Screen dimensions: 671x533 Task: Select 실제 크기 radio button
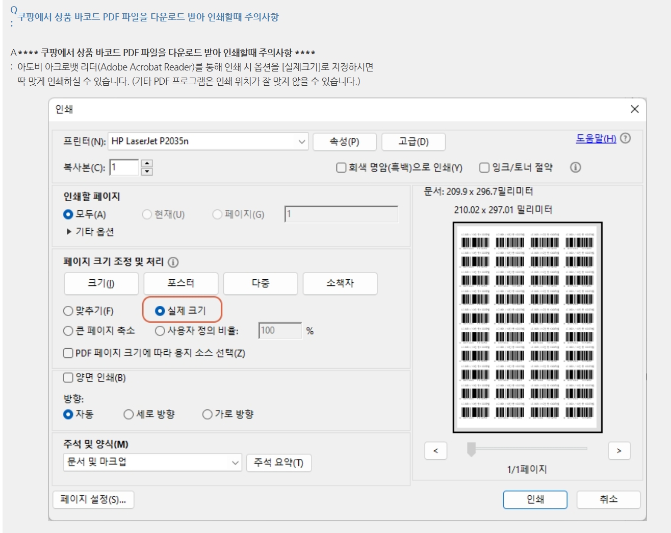click(160, 311)
